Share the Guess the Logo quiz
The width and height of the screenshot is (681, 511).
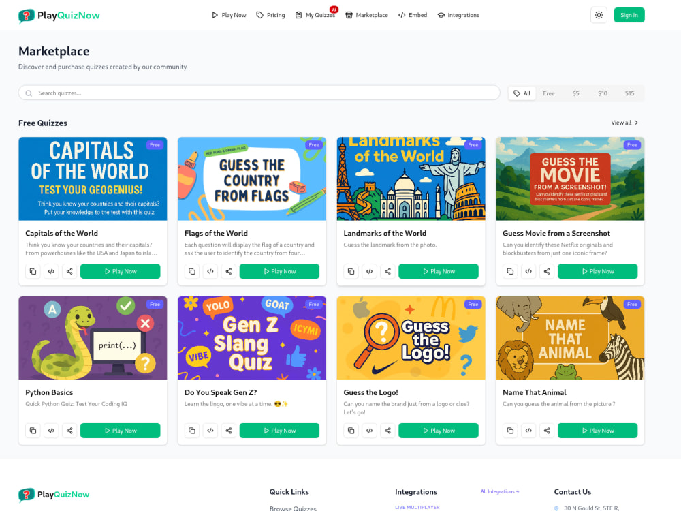tap(387, 431)
